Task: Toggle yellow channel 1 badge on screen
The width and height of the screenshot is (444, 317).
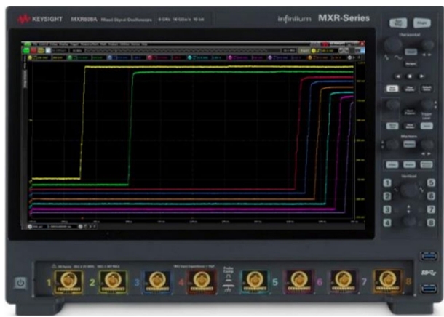Action: coord(31,57)
